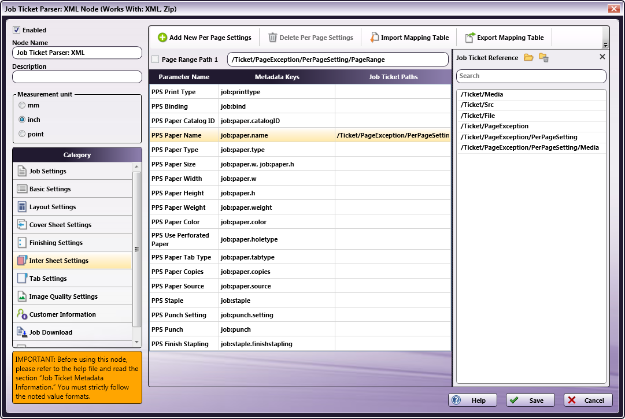Select Image Quality Settings icon
The height and width of the screenshot is (419, 625).
22,296
